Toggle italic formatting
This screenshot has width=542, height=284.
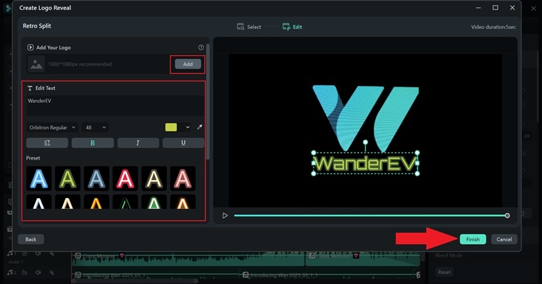point(138,143)
